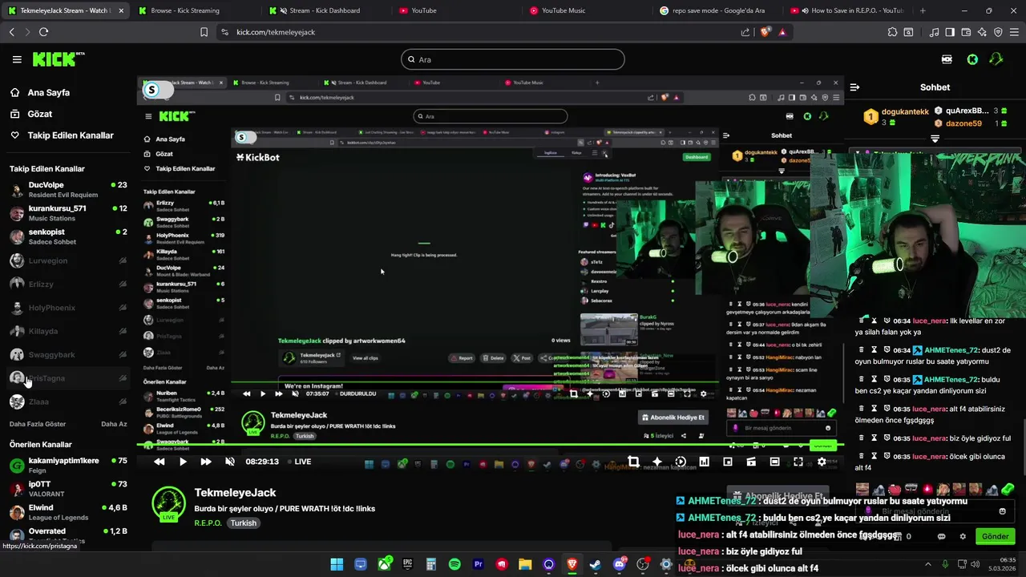Expand the chat leaderboard chevron under dogukantekk
This screenshot has height=577, width=1026.
point(935,139)
